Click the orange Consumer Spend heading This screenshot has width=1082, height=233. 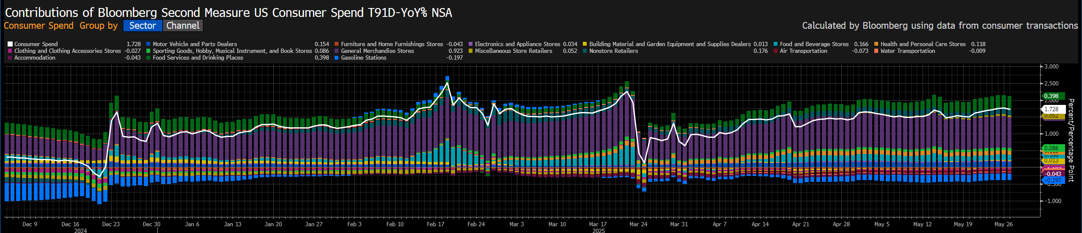38,26
